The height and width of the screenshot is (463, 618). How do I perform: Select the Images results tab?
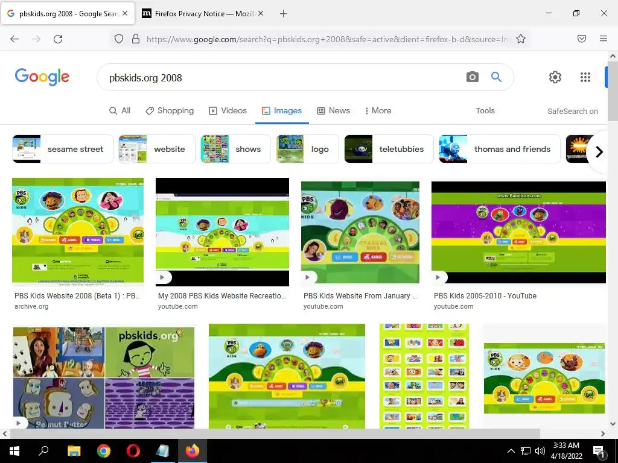click(282, 111)
